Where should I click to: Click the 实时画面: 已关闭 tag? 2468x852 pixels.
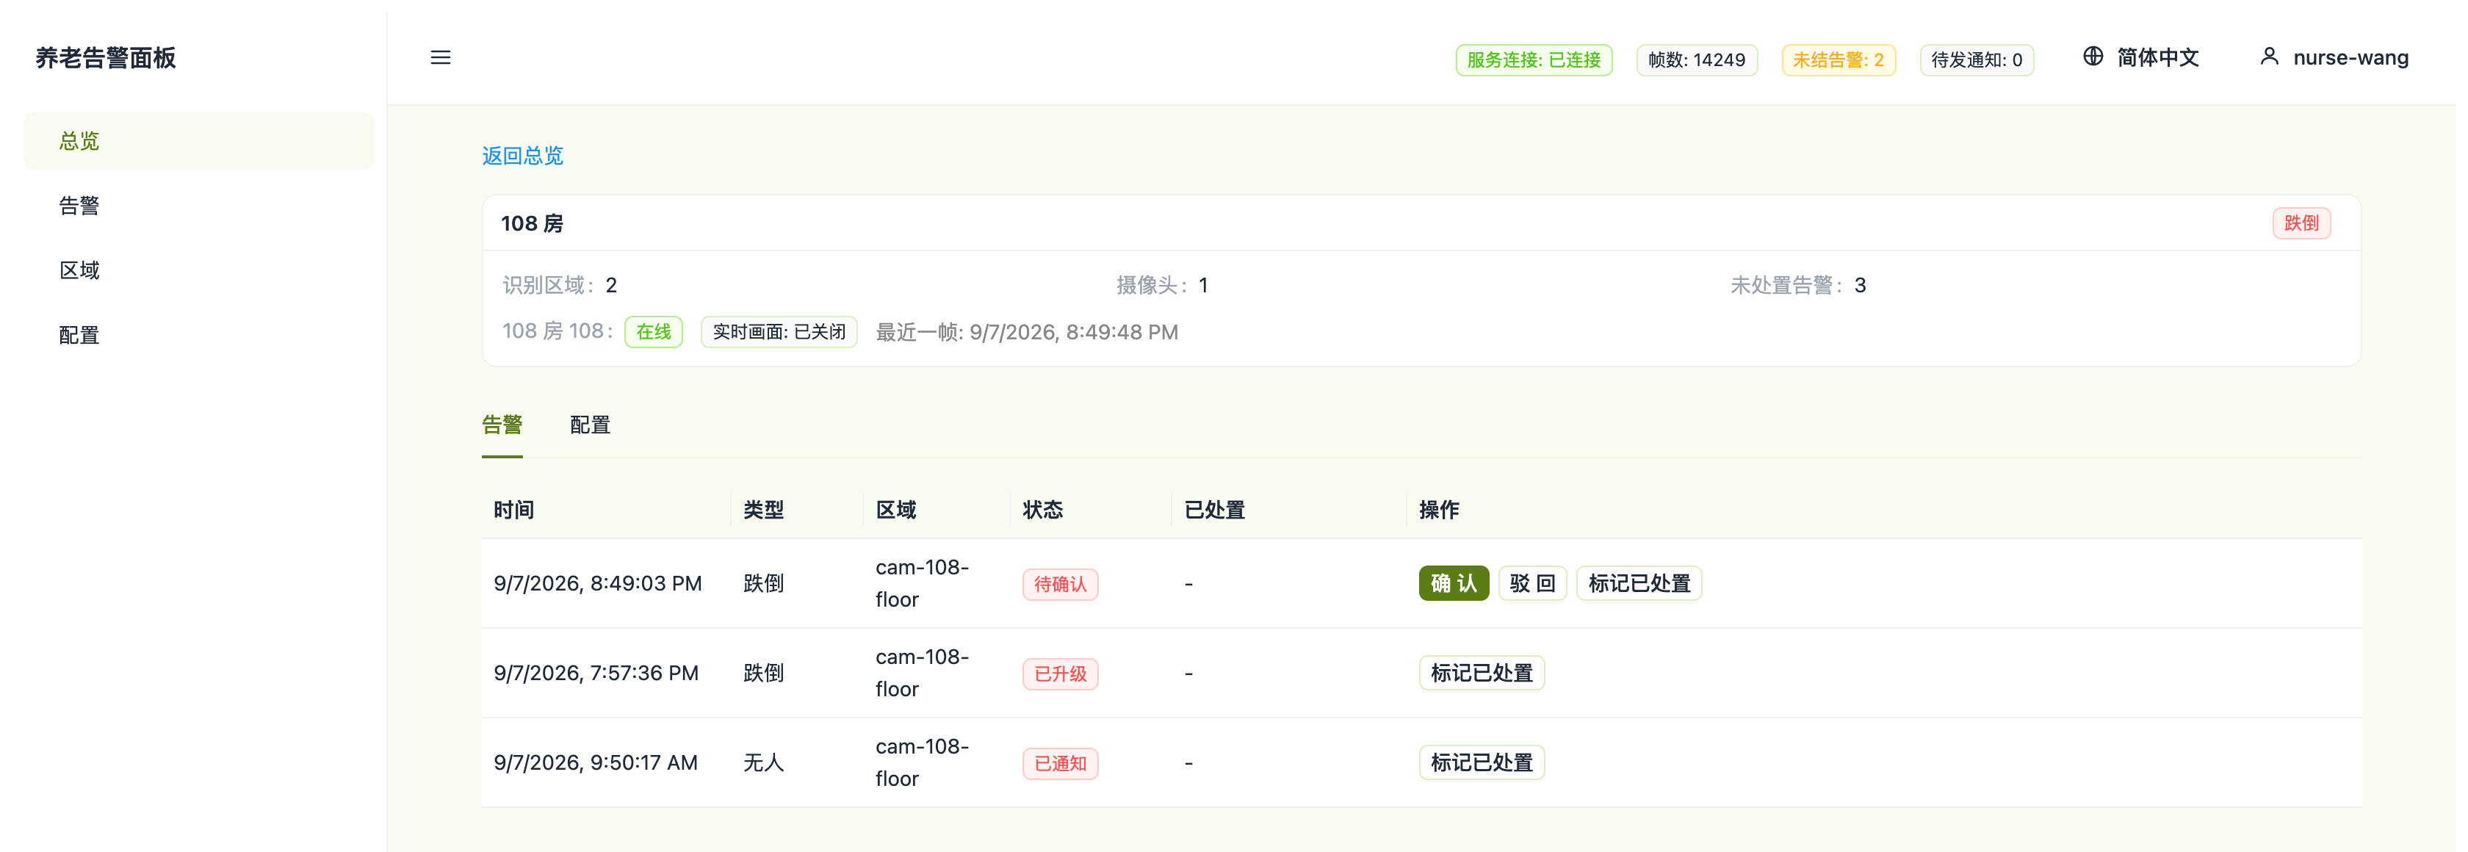[x=778, y=331]
